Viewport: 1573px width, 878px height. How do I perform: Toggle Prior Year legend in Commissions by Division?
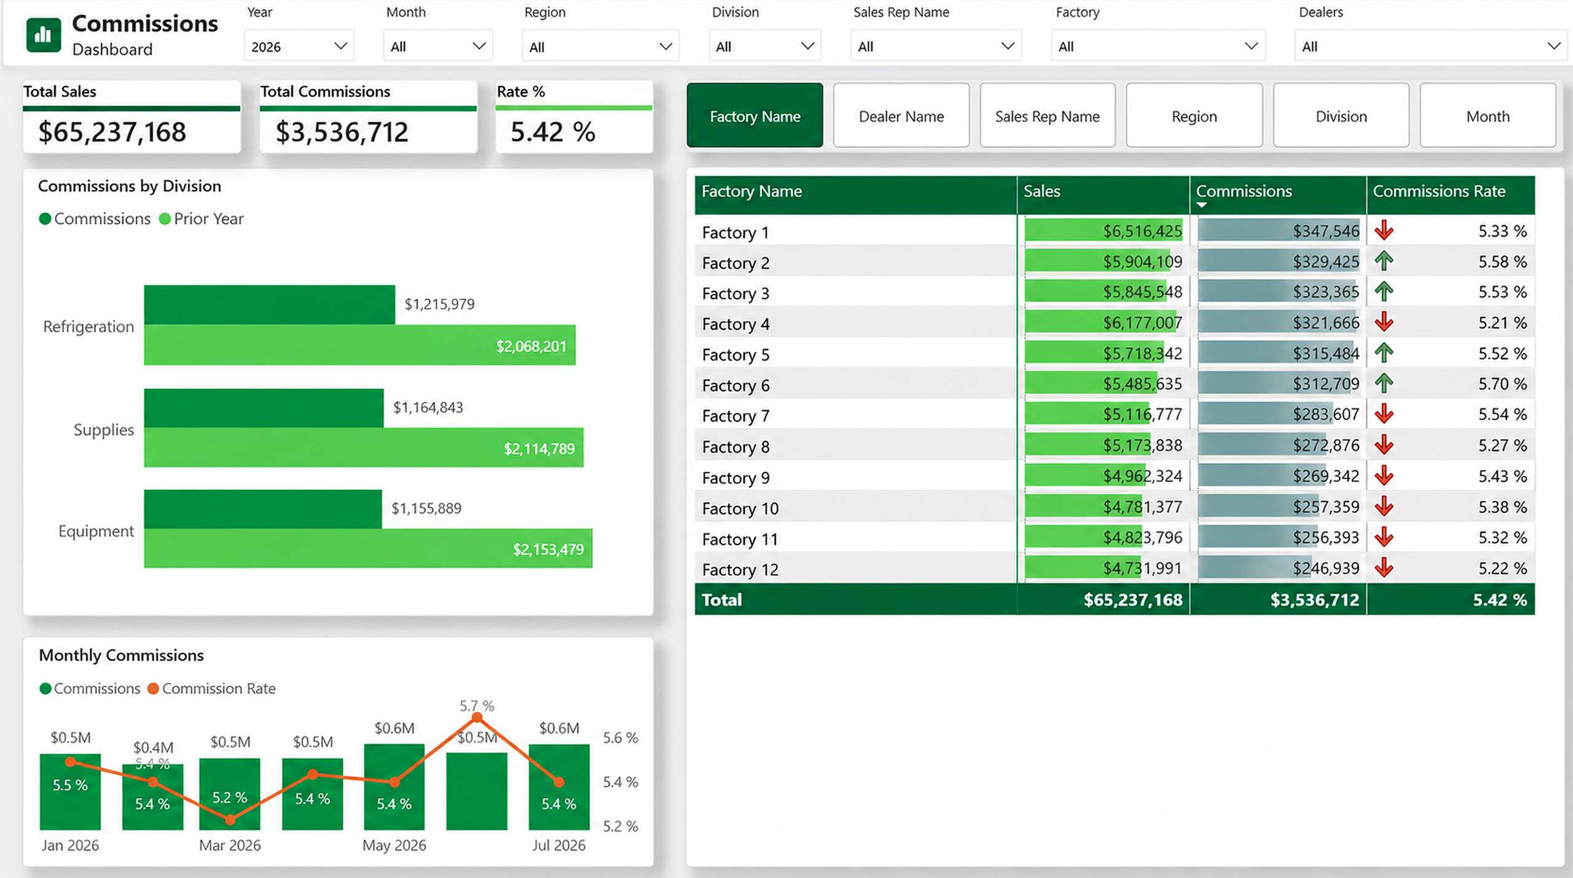click(x=202, y=219)
